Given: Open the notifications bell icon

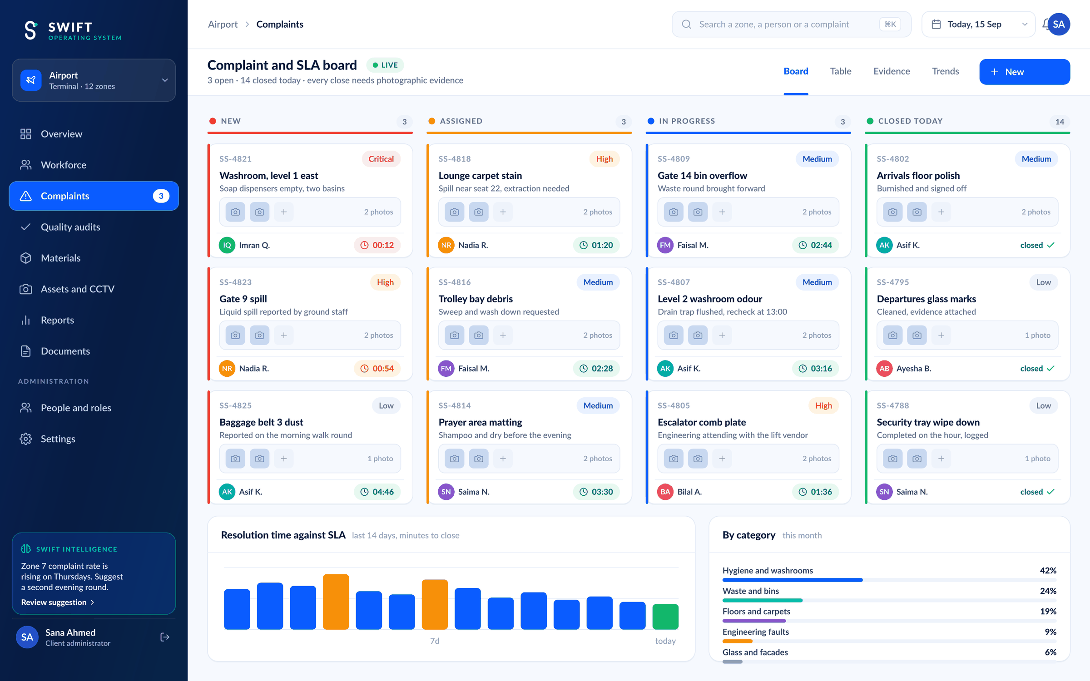Looking at the screenshot, I should 1045,24.
